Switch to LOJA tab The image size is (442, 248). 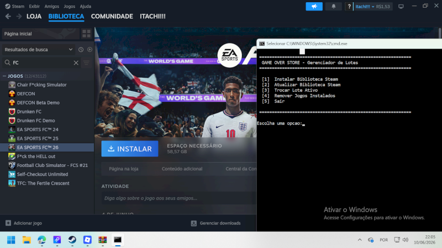tap(34, 17)
